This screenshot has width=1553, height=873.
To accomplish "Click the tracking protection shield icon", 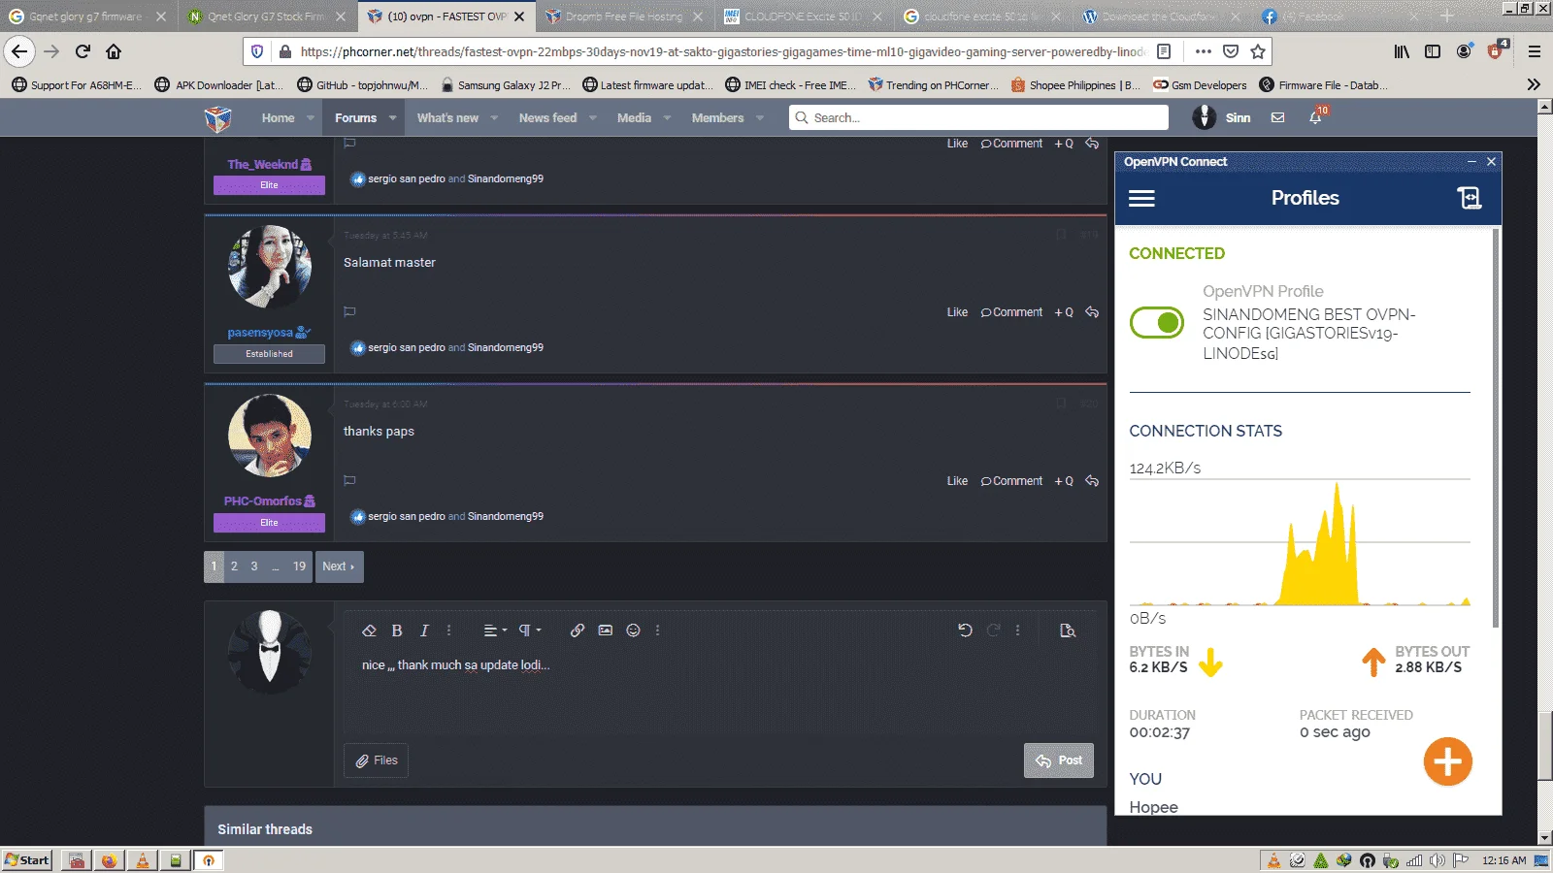I will tap(256, 51).
